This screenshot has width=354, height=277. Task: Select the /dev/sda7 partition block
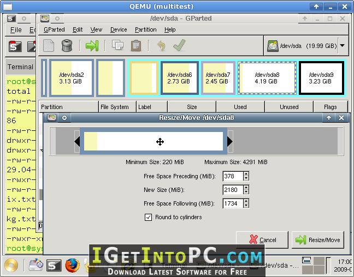tap(218, 78)
